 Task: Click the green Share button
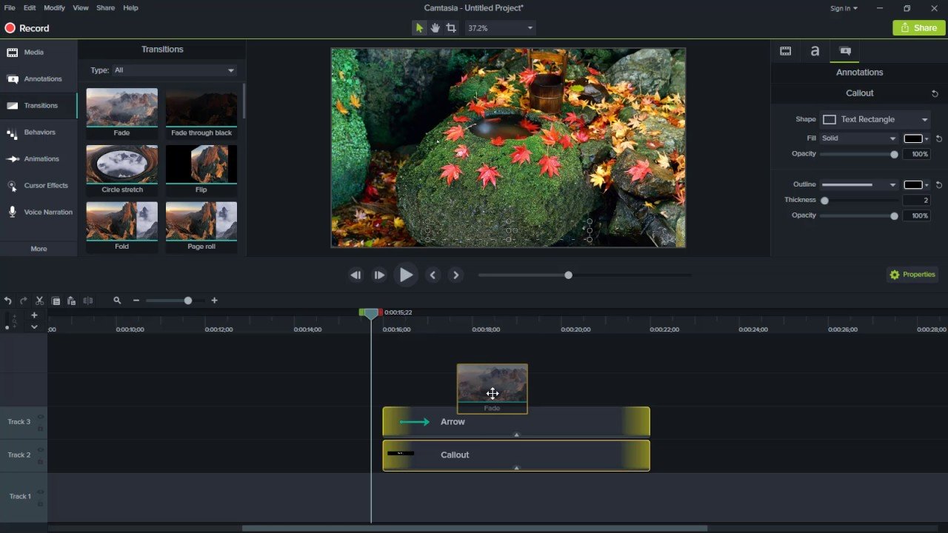pos(918,27)
